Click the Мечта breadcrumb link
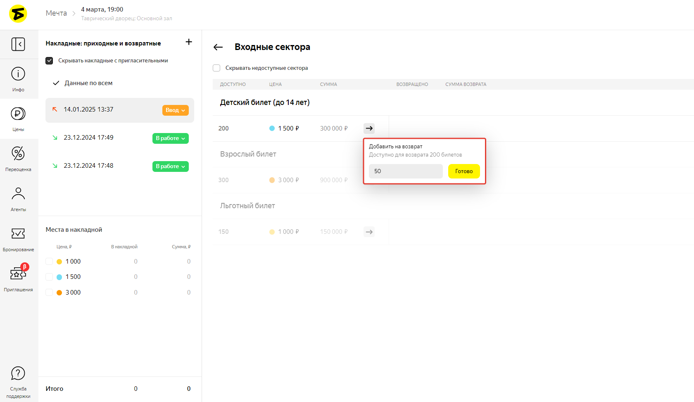The height and width of the screenshot is (402, 694). pyautogui.click(x=56, y=13)
